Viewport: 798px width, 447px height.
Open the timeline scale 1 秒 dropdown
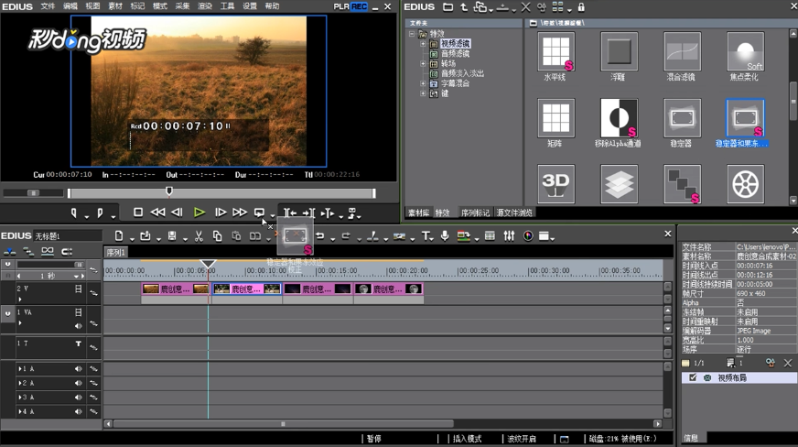click(76, 276)
